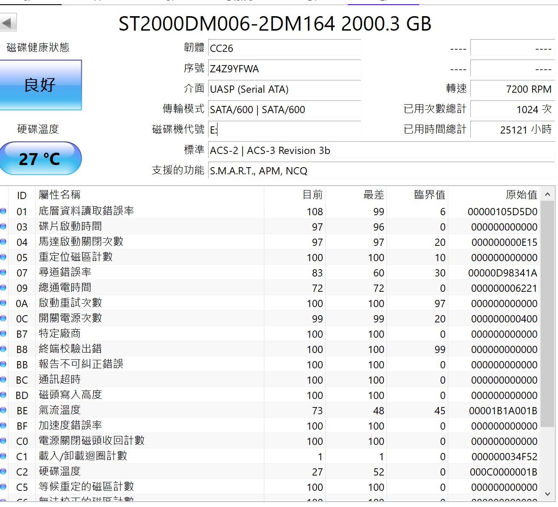Click the previous disk left arrow

coord(8,23)
